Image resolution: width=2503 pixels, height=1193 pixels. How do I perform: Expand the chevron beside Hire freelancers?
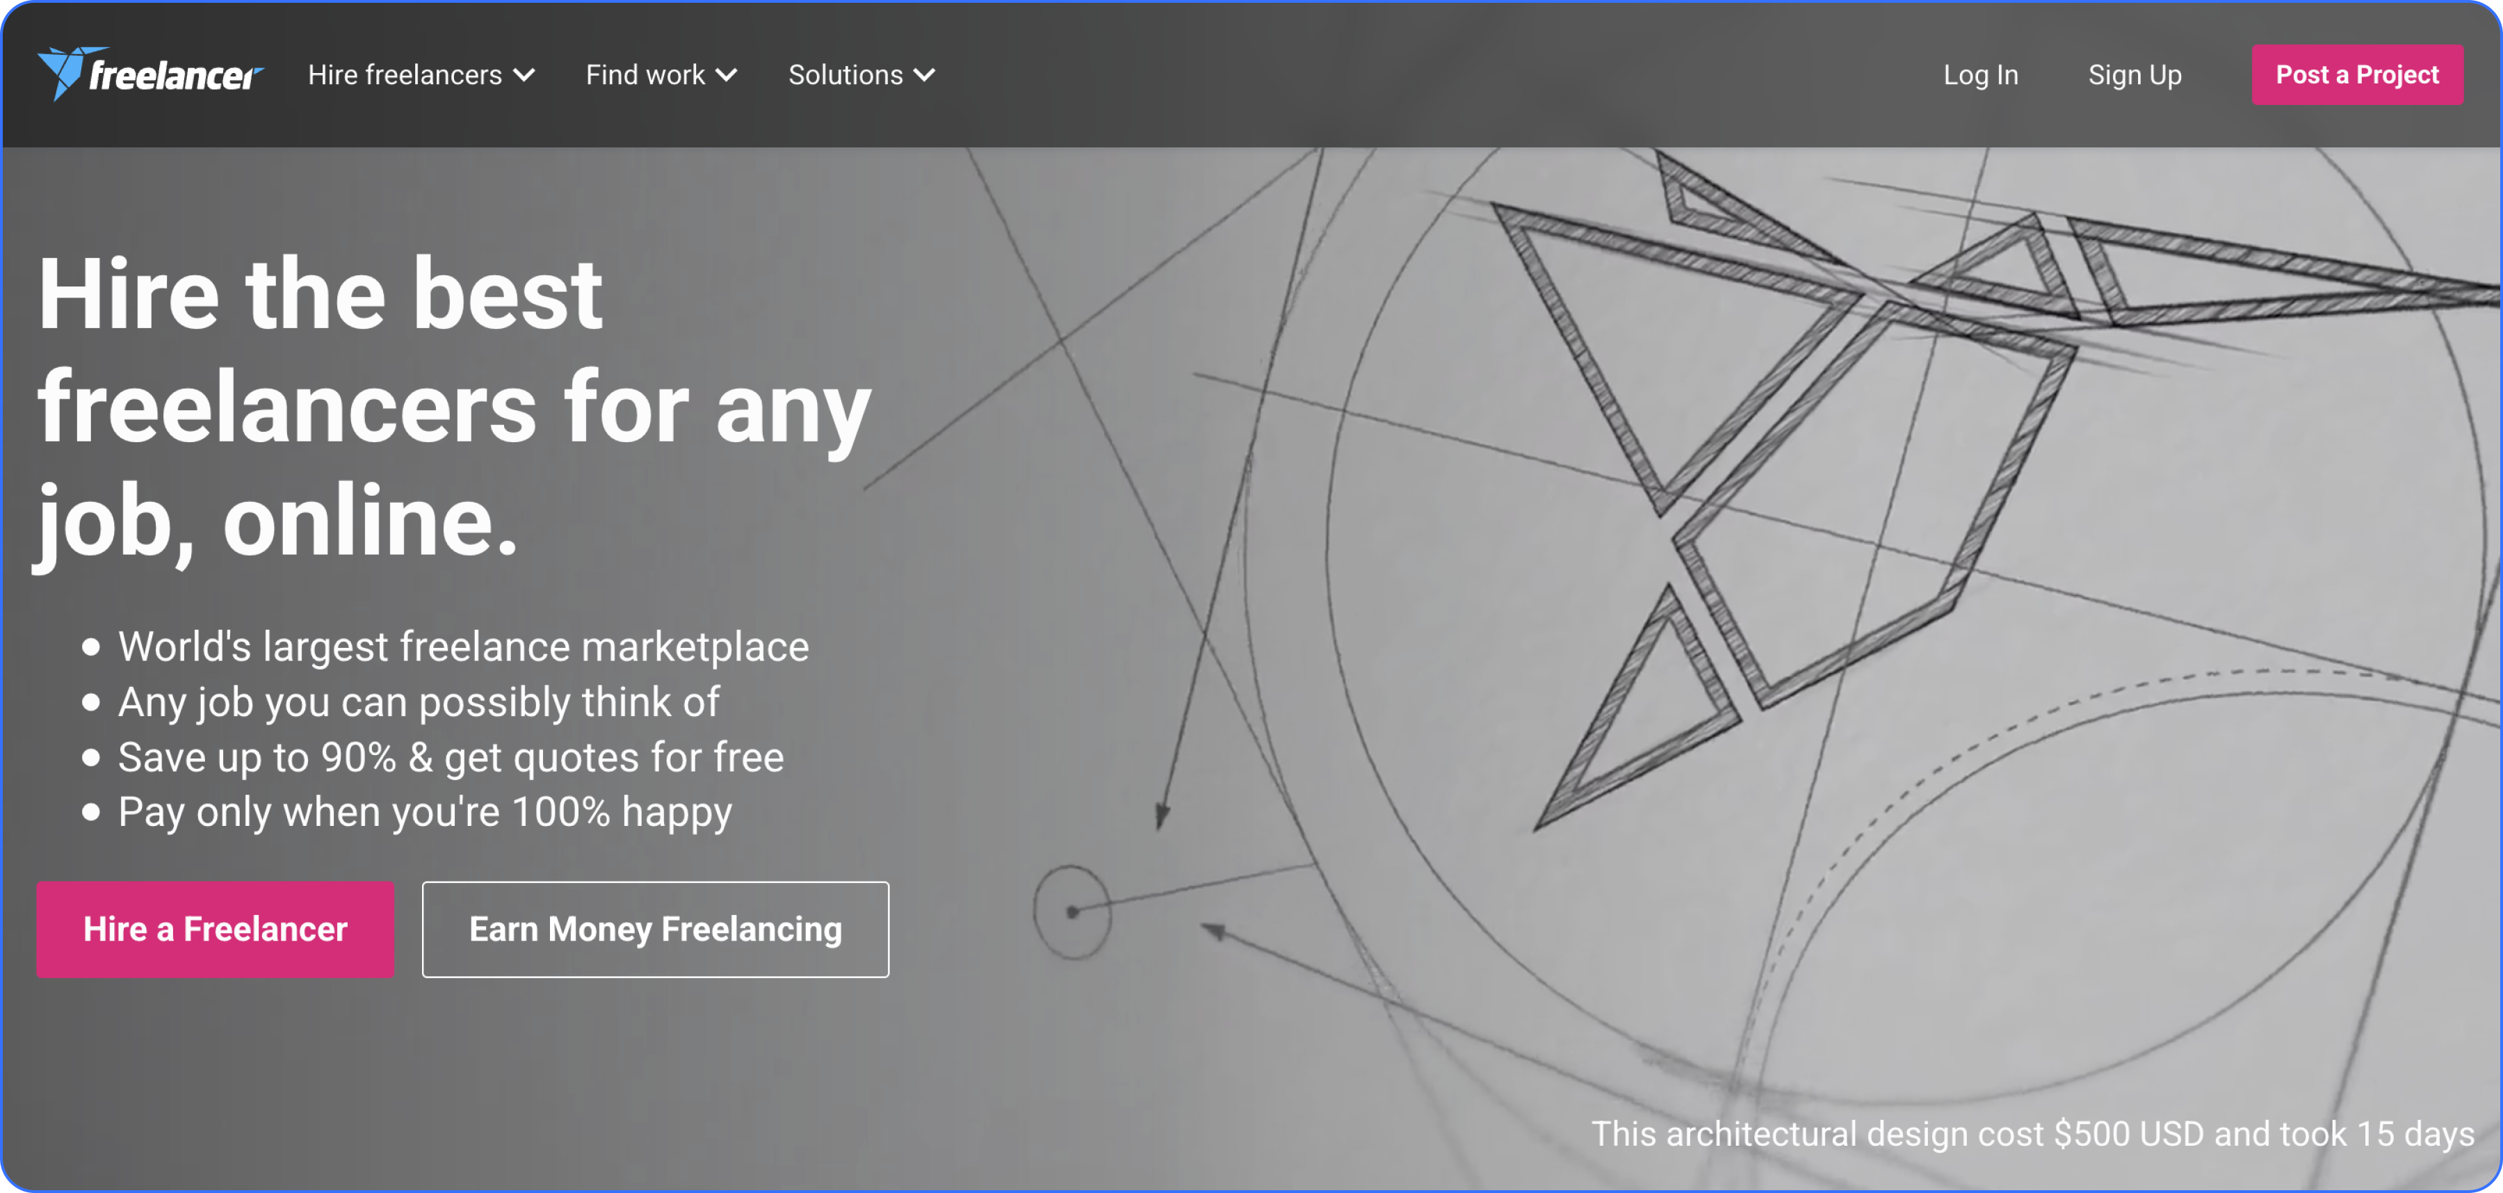pyautogui.click(x=524, y=76)
